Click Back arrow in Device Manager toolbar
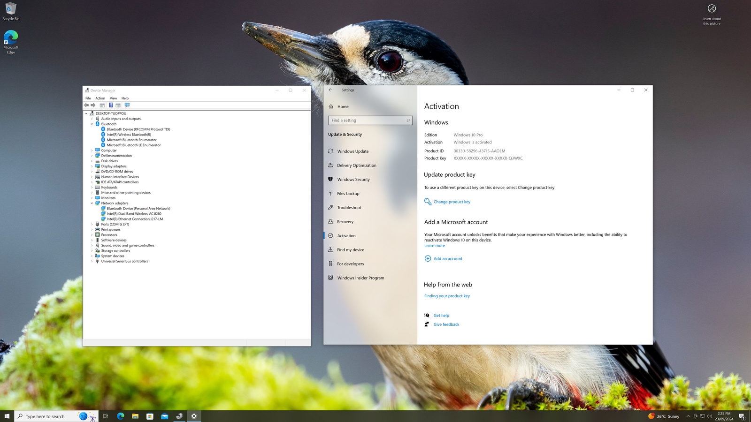 pos(86,105)
